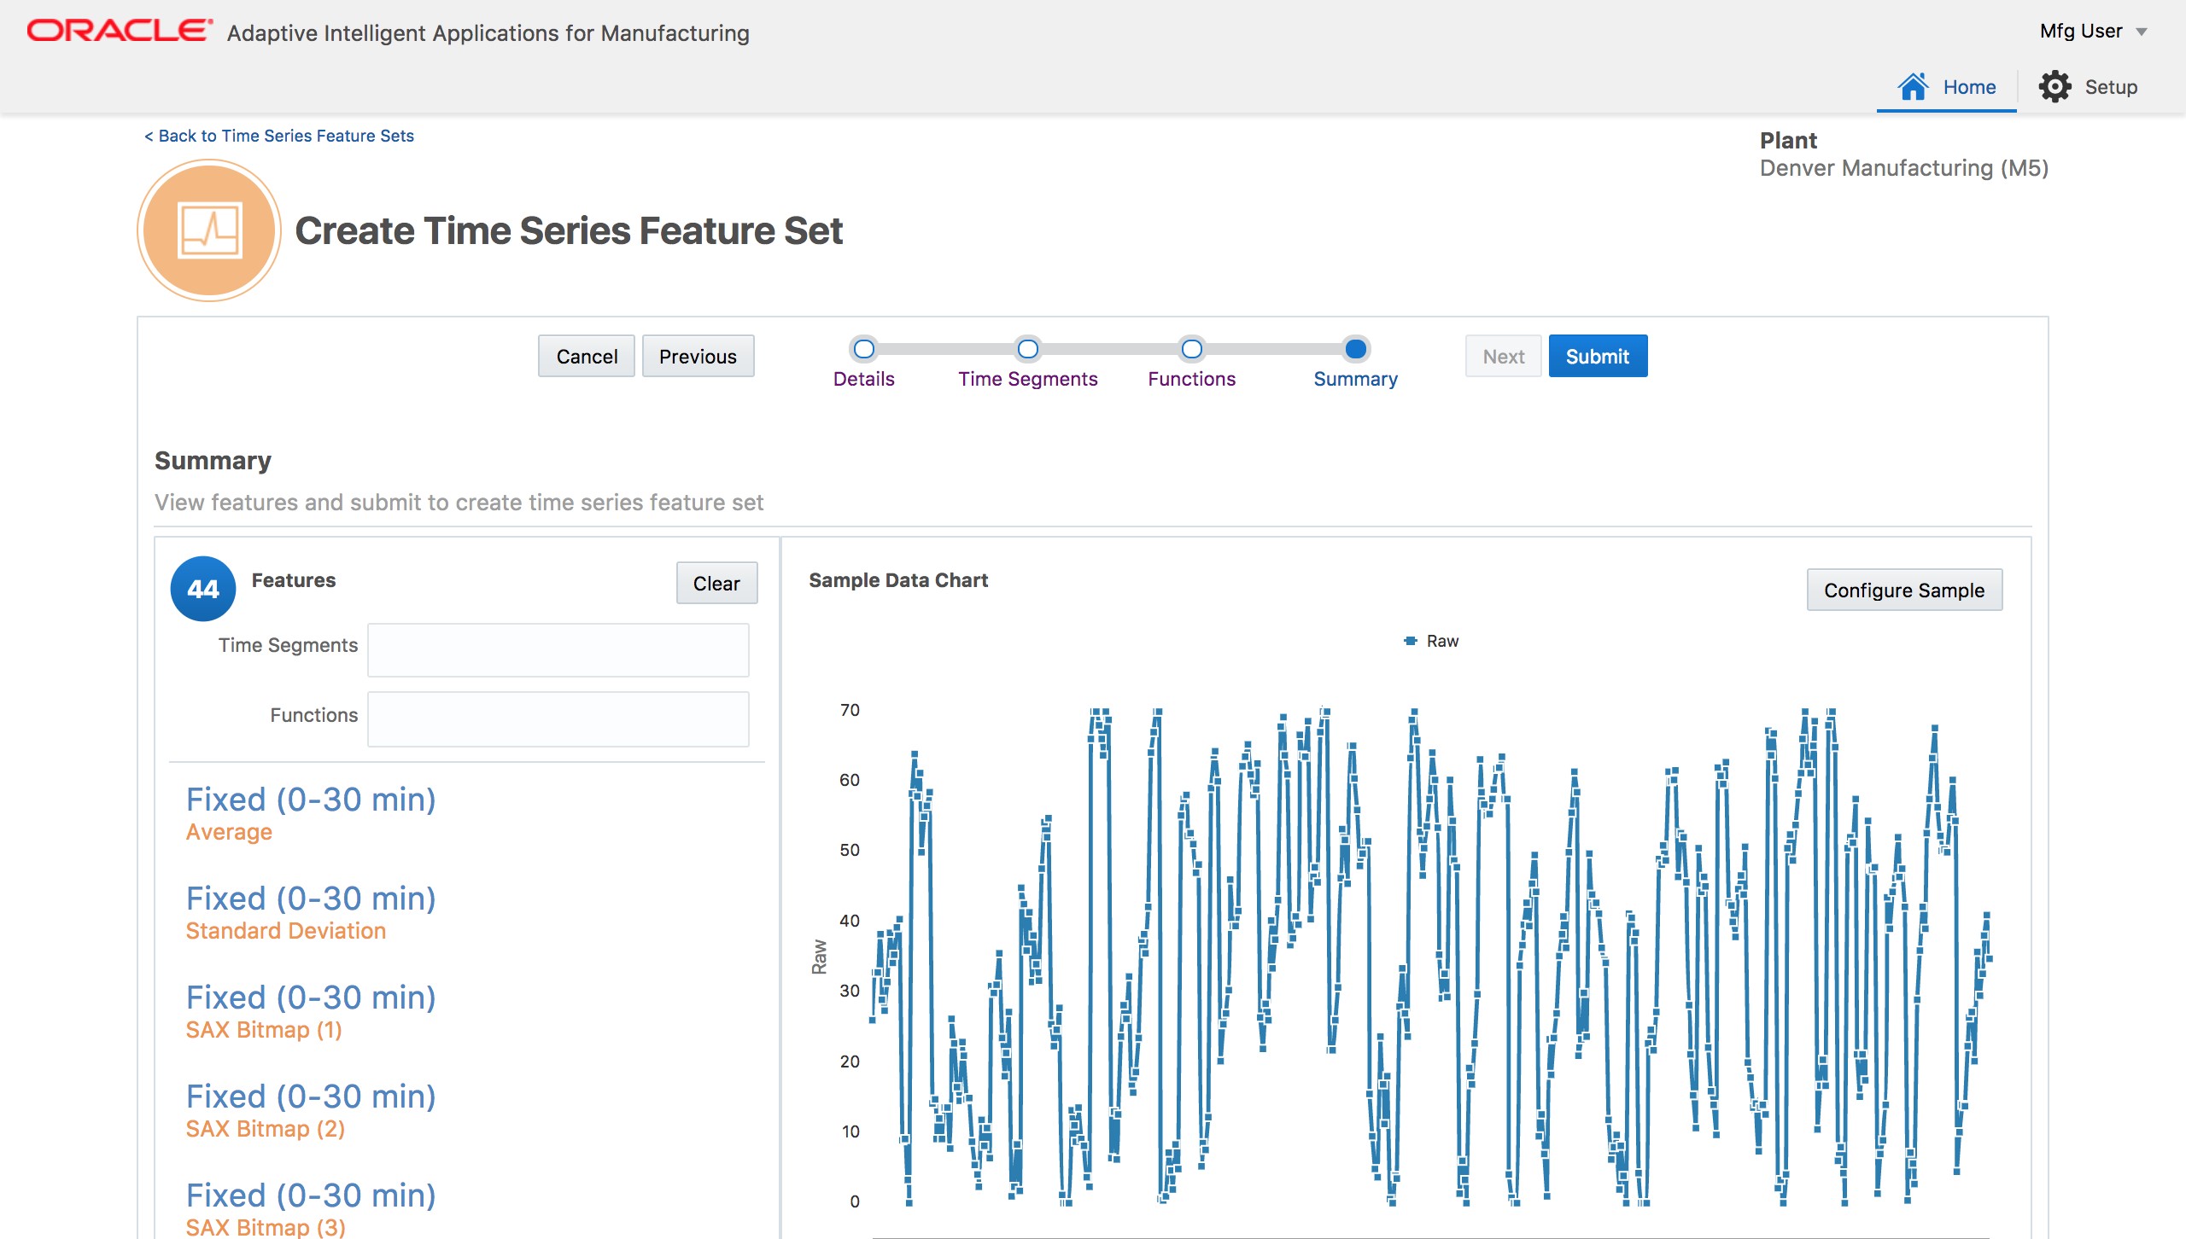The width and height of the screenshot is (2186, 1239).
Task: Open Configure Sample for the data chart
Action: coord(1903,589)
